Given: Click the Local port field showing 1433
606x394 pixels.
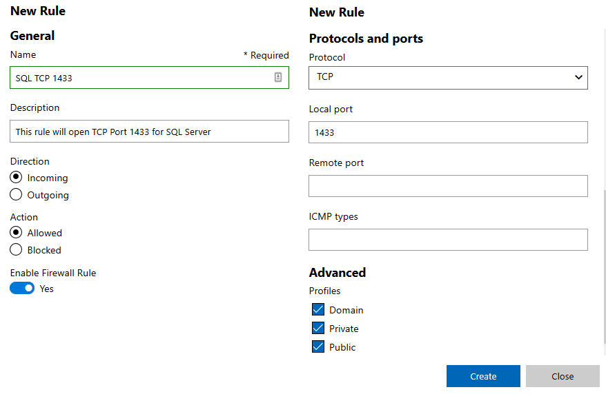Looking at the screenshot, I should click(x=448, y=132).
